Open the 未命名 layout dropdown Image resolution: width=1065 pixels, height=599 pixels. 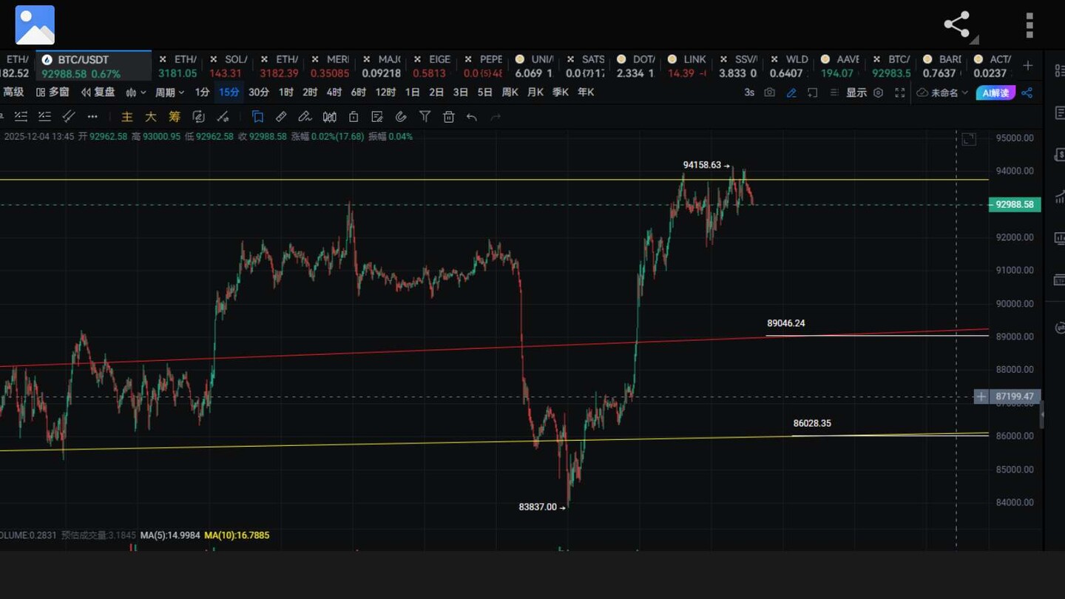(943, 92)
